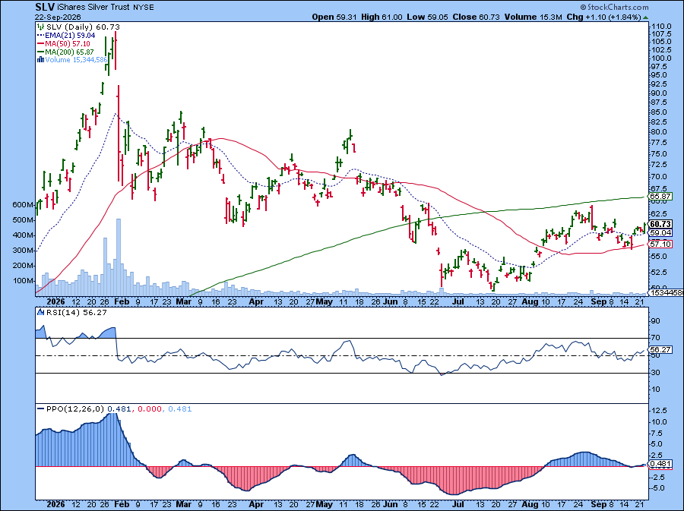This screenshot has height=511, width=684.
Task: Click the Aug label under the PPO panel
Action: (530, 504)
